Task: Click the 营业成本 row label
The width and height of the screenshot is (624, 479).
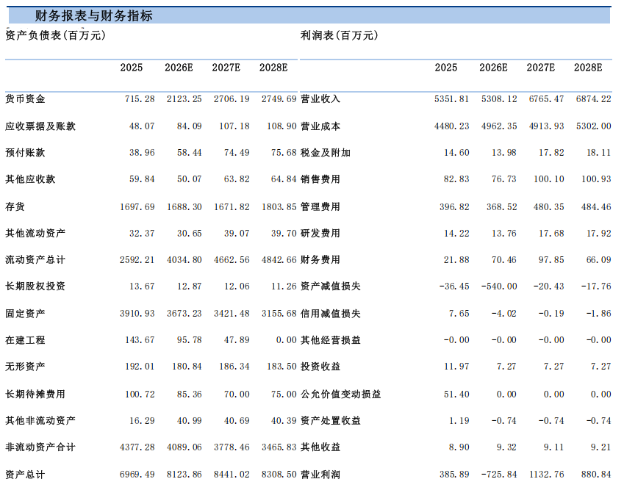Action: (320, 126)
